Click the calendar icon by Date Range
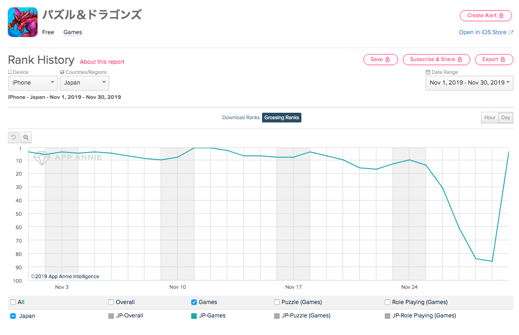 (428, 72)
